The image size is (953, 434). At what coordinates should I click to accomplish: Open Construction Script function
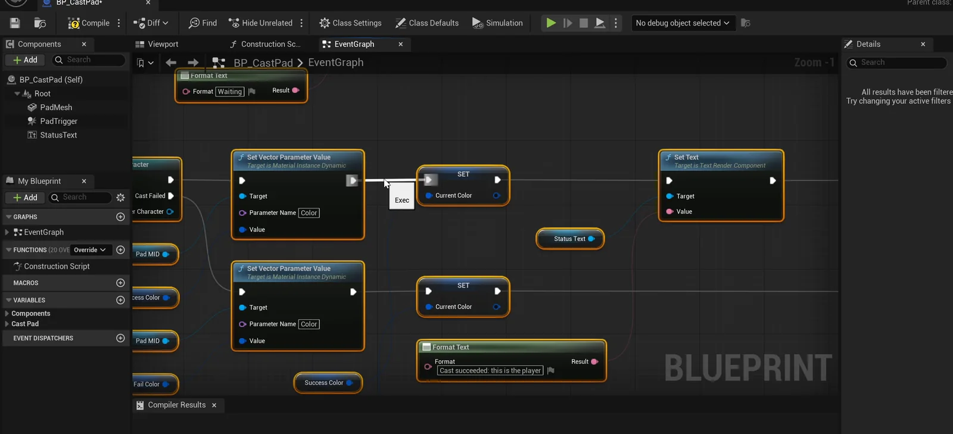(57, 267)
